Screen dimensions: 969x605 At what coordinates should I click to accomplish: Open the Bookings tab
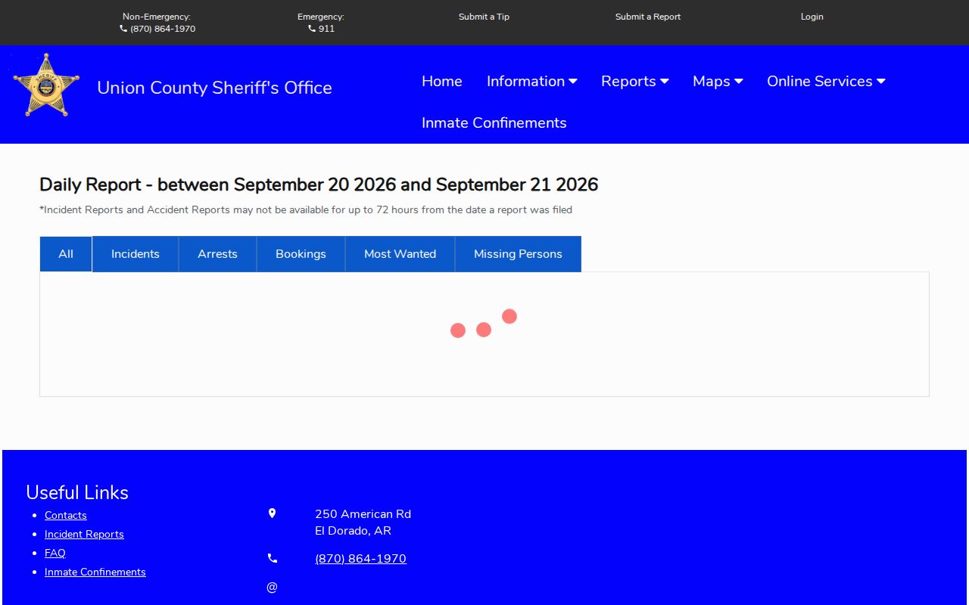tap(301, 254)
